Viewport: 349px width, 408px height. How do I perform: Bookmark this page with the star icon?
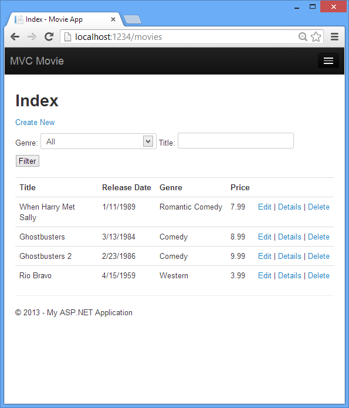coord(316,37)
